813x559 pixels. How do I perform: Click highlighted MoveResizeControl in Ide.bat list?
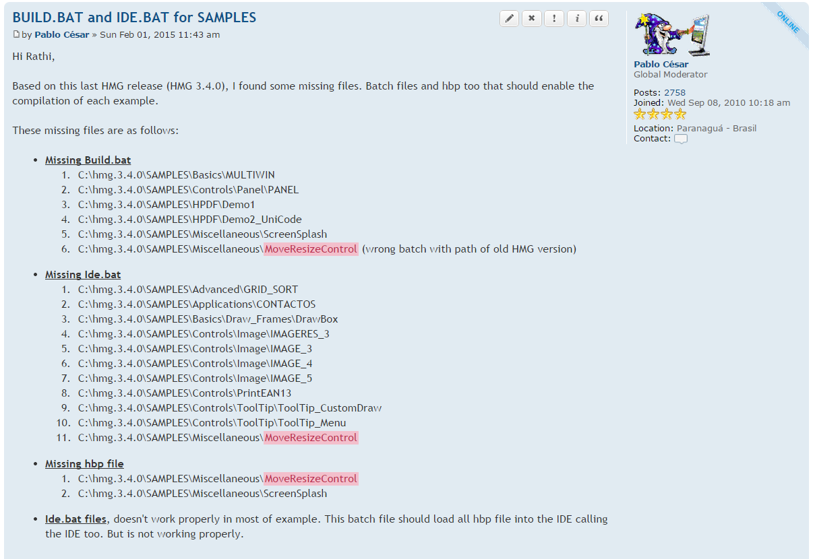click(x=311, y=438)
